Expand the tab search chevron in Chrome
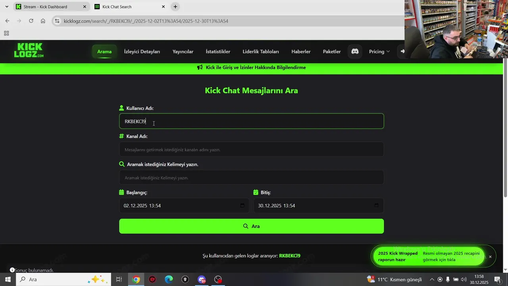 point(7,7)
